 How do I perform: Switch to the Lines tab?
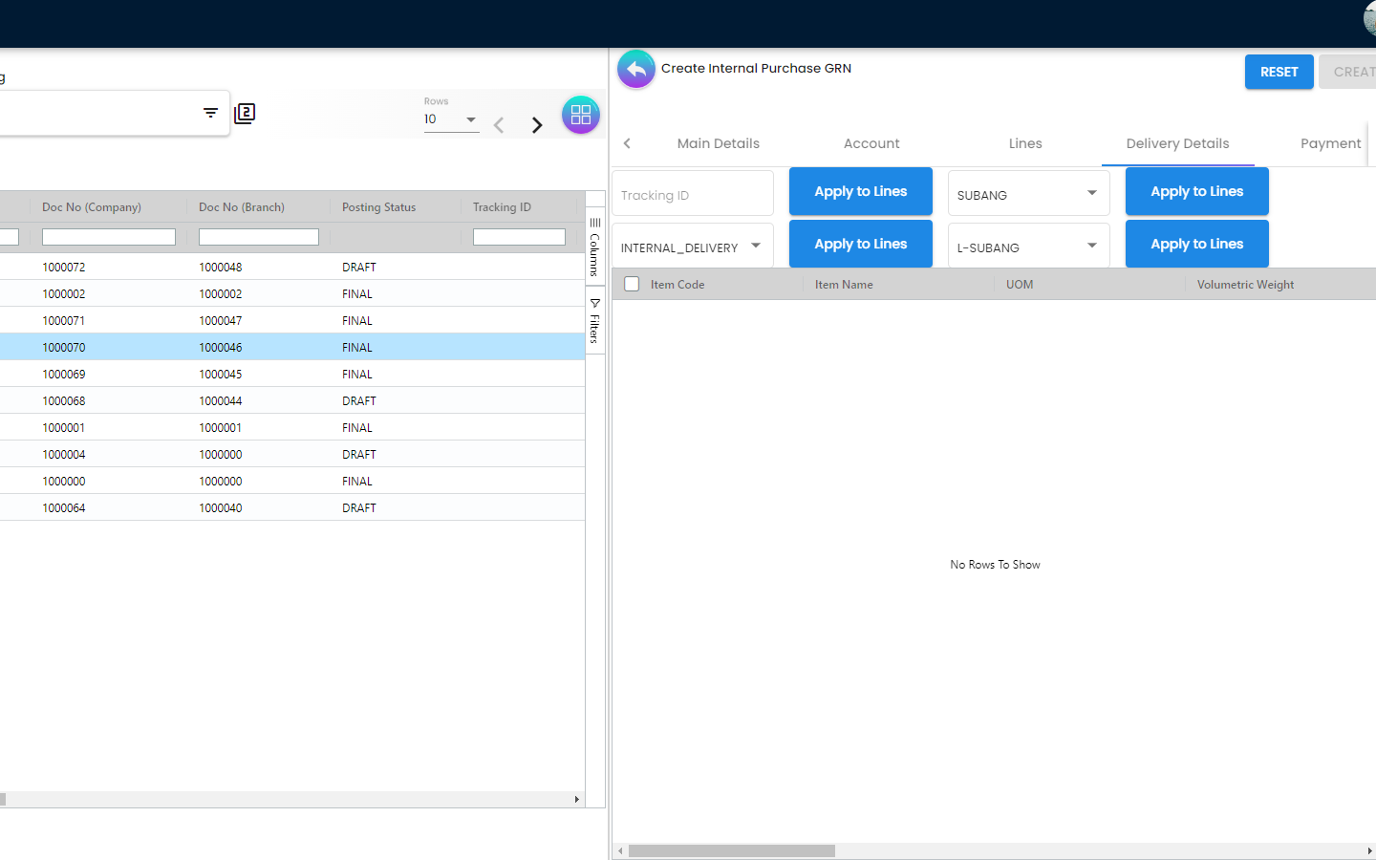click(1024, 143)
